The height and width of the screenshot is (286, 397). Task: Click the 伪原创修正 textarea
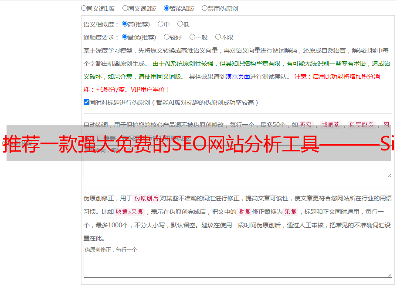pyautogui.click(x=238, y=261)
